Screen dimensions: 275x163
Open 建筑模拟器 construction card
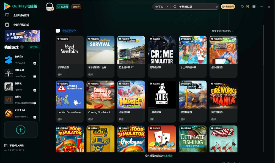click(193, 101)
